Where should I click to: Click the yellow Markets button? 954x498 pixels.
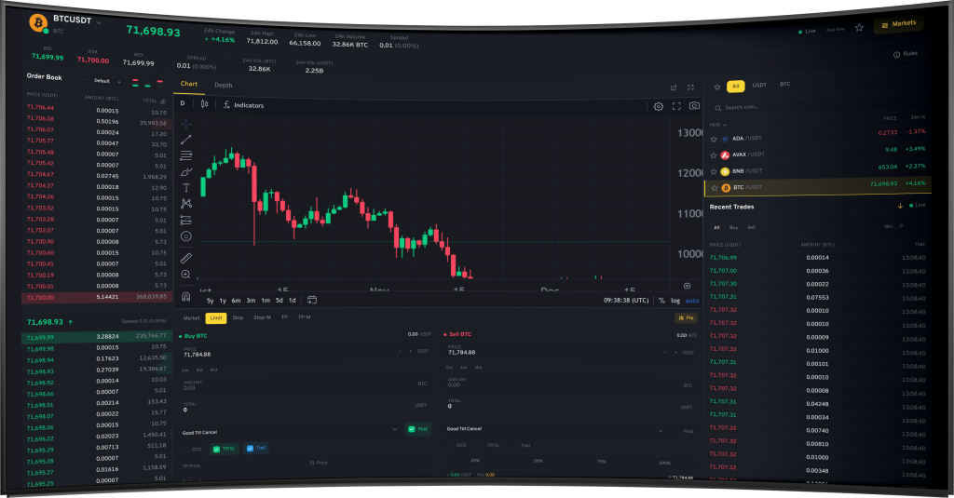[899, 24]
